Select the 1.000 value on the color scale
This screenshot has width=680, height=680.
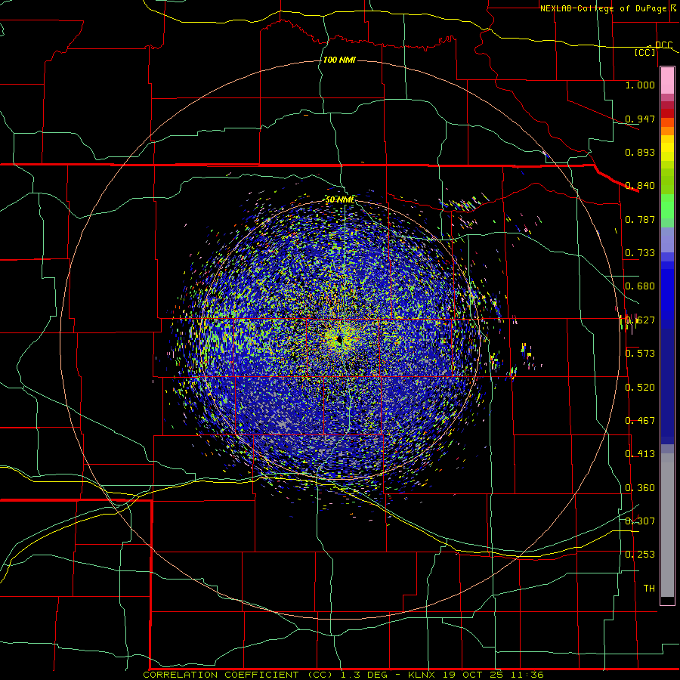click(x=640, y=85)
